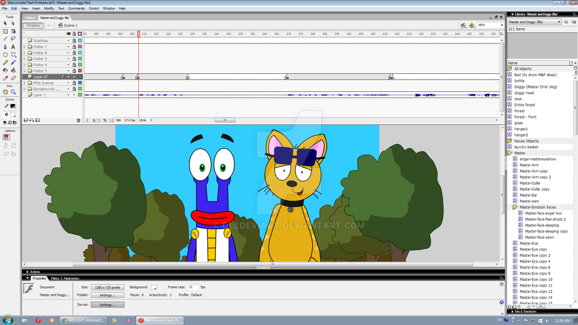Select Master-Collar in the library list
578x325 pixels.
click(x=529, y=183)
